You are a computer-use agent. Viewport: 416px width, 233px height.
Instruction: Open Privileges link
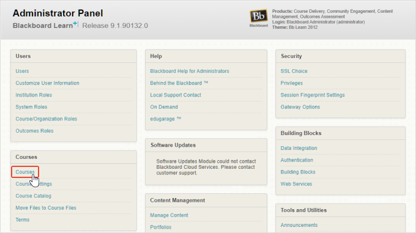click(292, 83)
